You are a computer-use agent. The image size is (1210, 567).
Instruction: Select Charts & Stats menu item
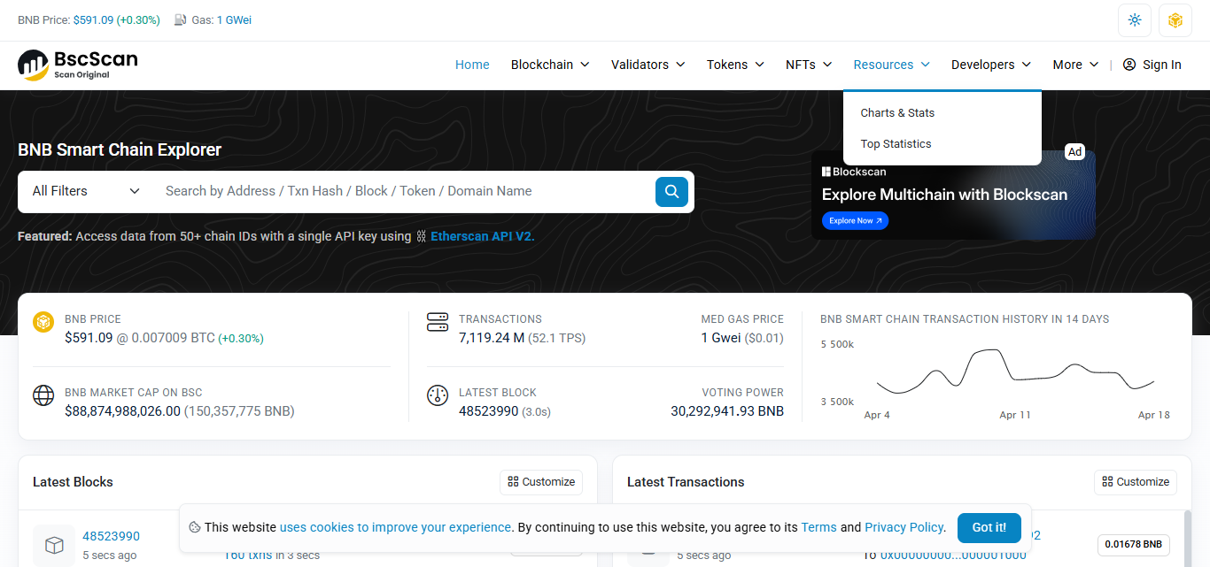coord(897,113)
